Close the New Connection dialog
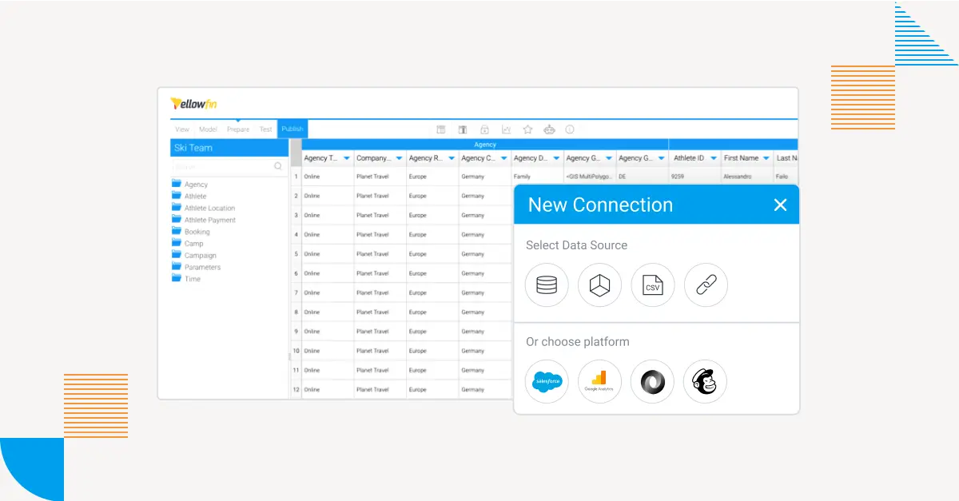 [x=780, y=205]
